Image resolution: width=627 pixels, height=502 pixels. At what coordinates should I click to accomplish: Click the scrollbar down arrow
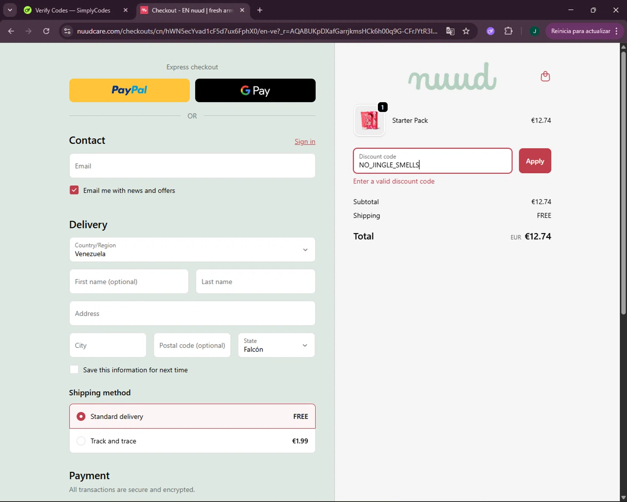(x=623, y=498)
